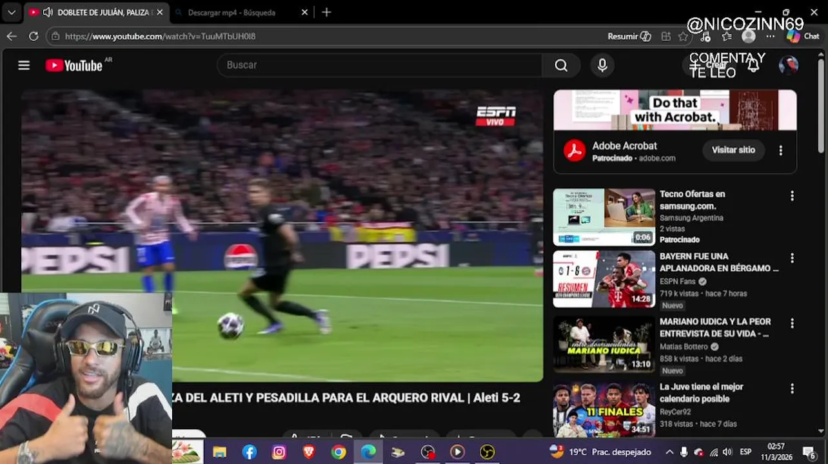Open the Tecno Ofertas Samsung video thumbnail
This screenshot has height=464, width=828.
[604, 217]
